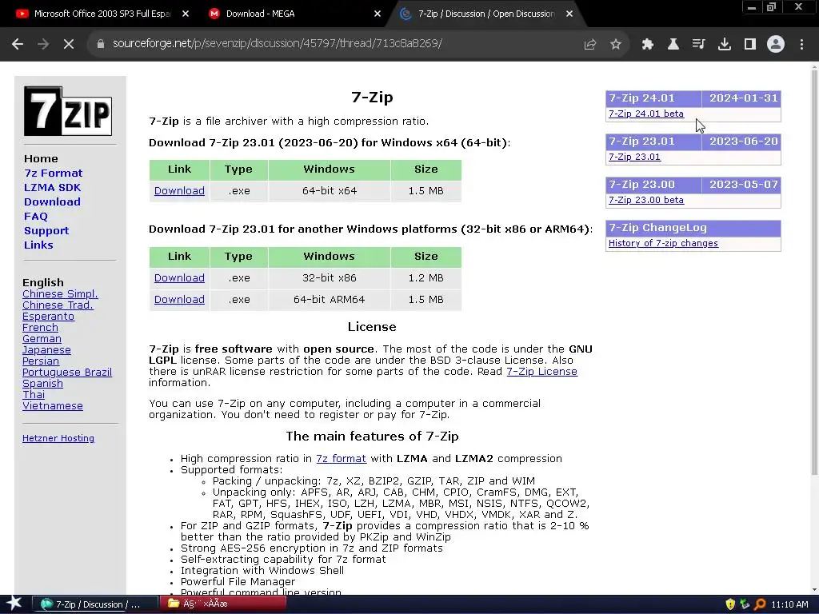The width and height of the screenshot is (819, 614).
Task: Go to the Download sidebar page
Action: pyautogui.click(x=52, y=202)
